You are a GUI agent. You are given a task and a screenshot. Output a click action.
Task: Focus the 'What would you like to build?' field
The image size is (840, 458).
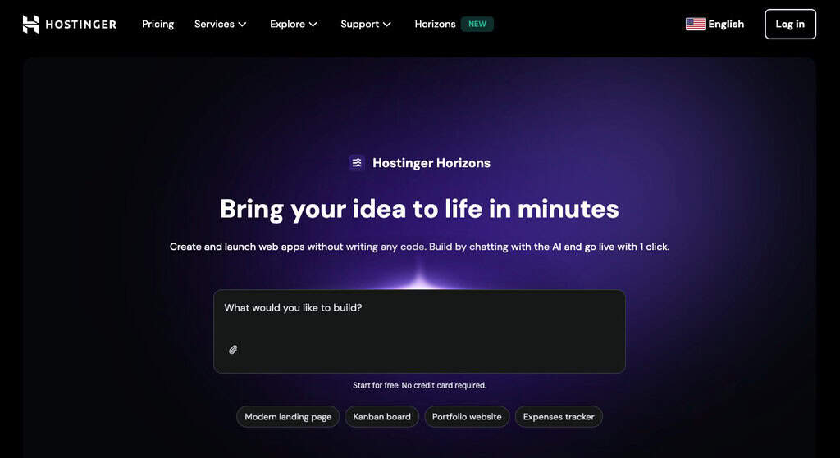[419, 331]
